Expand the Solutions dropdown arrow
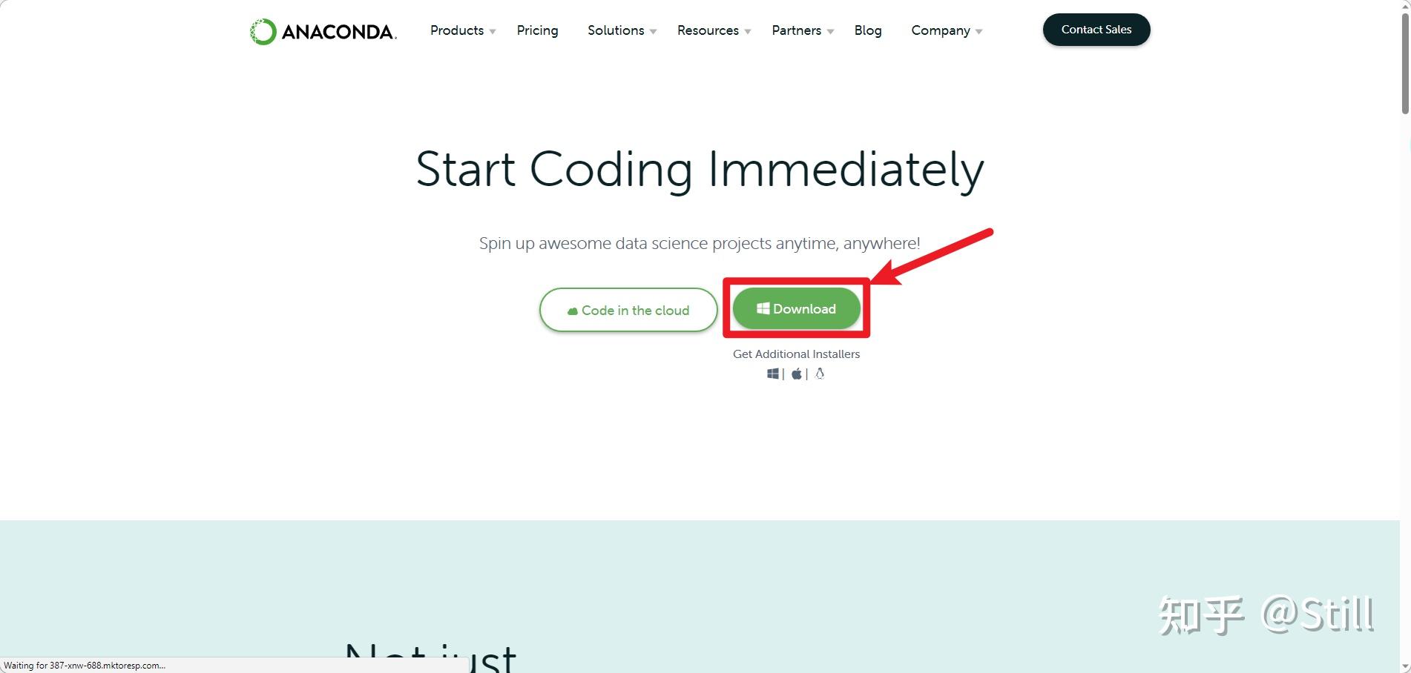 pyautogui.click(x=653, y=31)
